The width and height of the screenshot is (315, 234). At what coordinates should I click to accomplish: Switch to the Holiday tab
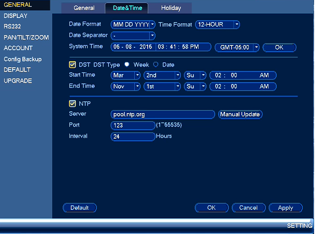click(171, 8)
